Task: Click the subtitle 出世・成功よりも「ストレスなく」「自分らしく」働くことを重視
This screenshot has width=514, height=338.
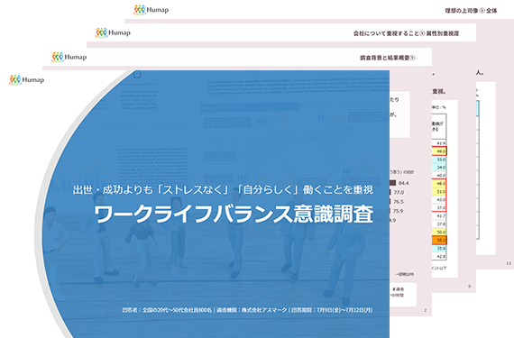Action: pos(223,189)
